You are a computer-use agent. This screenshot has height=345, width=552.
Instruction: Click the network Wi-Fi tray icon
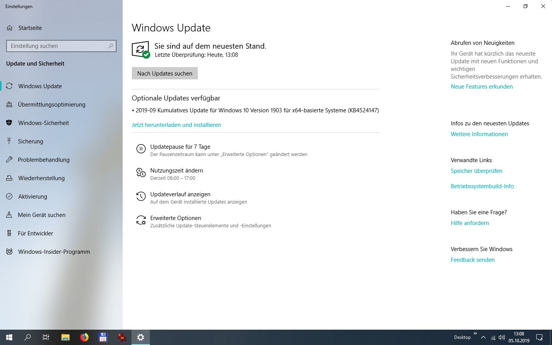tap(493, 338)
